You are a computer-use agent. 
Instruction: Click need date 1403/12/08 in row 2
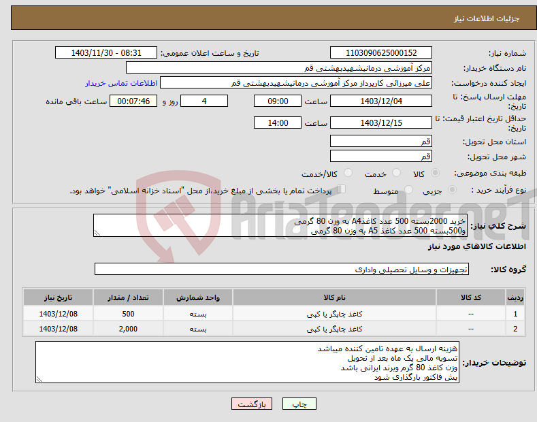pyautogui.click(x=59, y=329)
